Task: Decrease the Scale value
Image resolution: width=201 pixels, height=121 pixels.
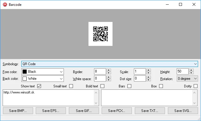Action: 149,73
